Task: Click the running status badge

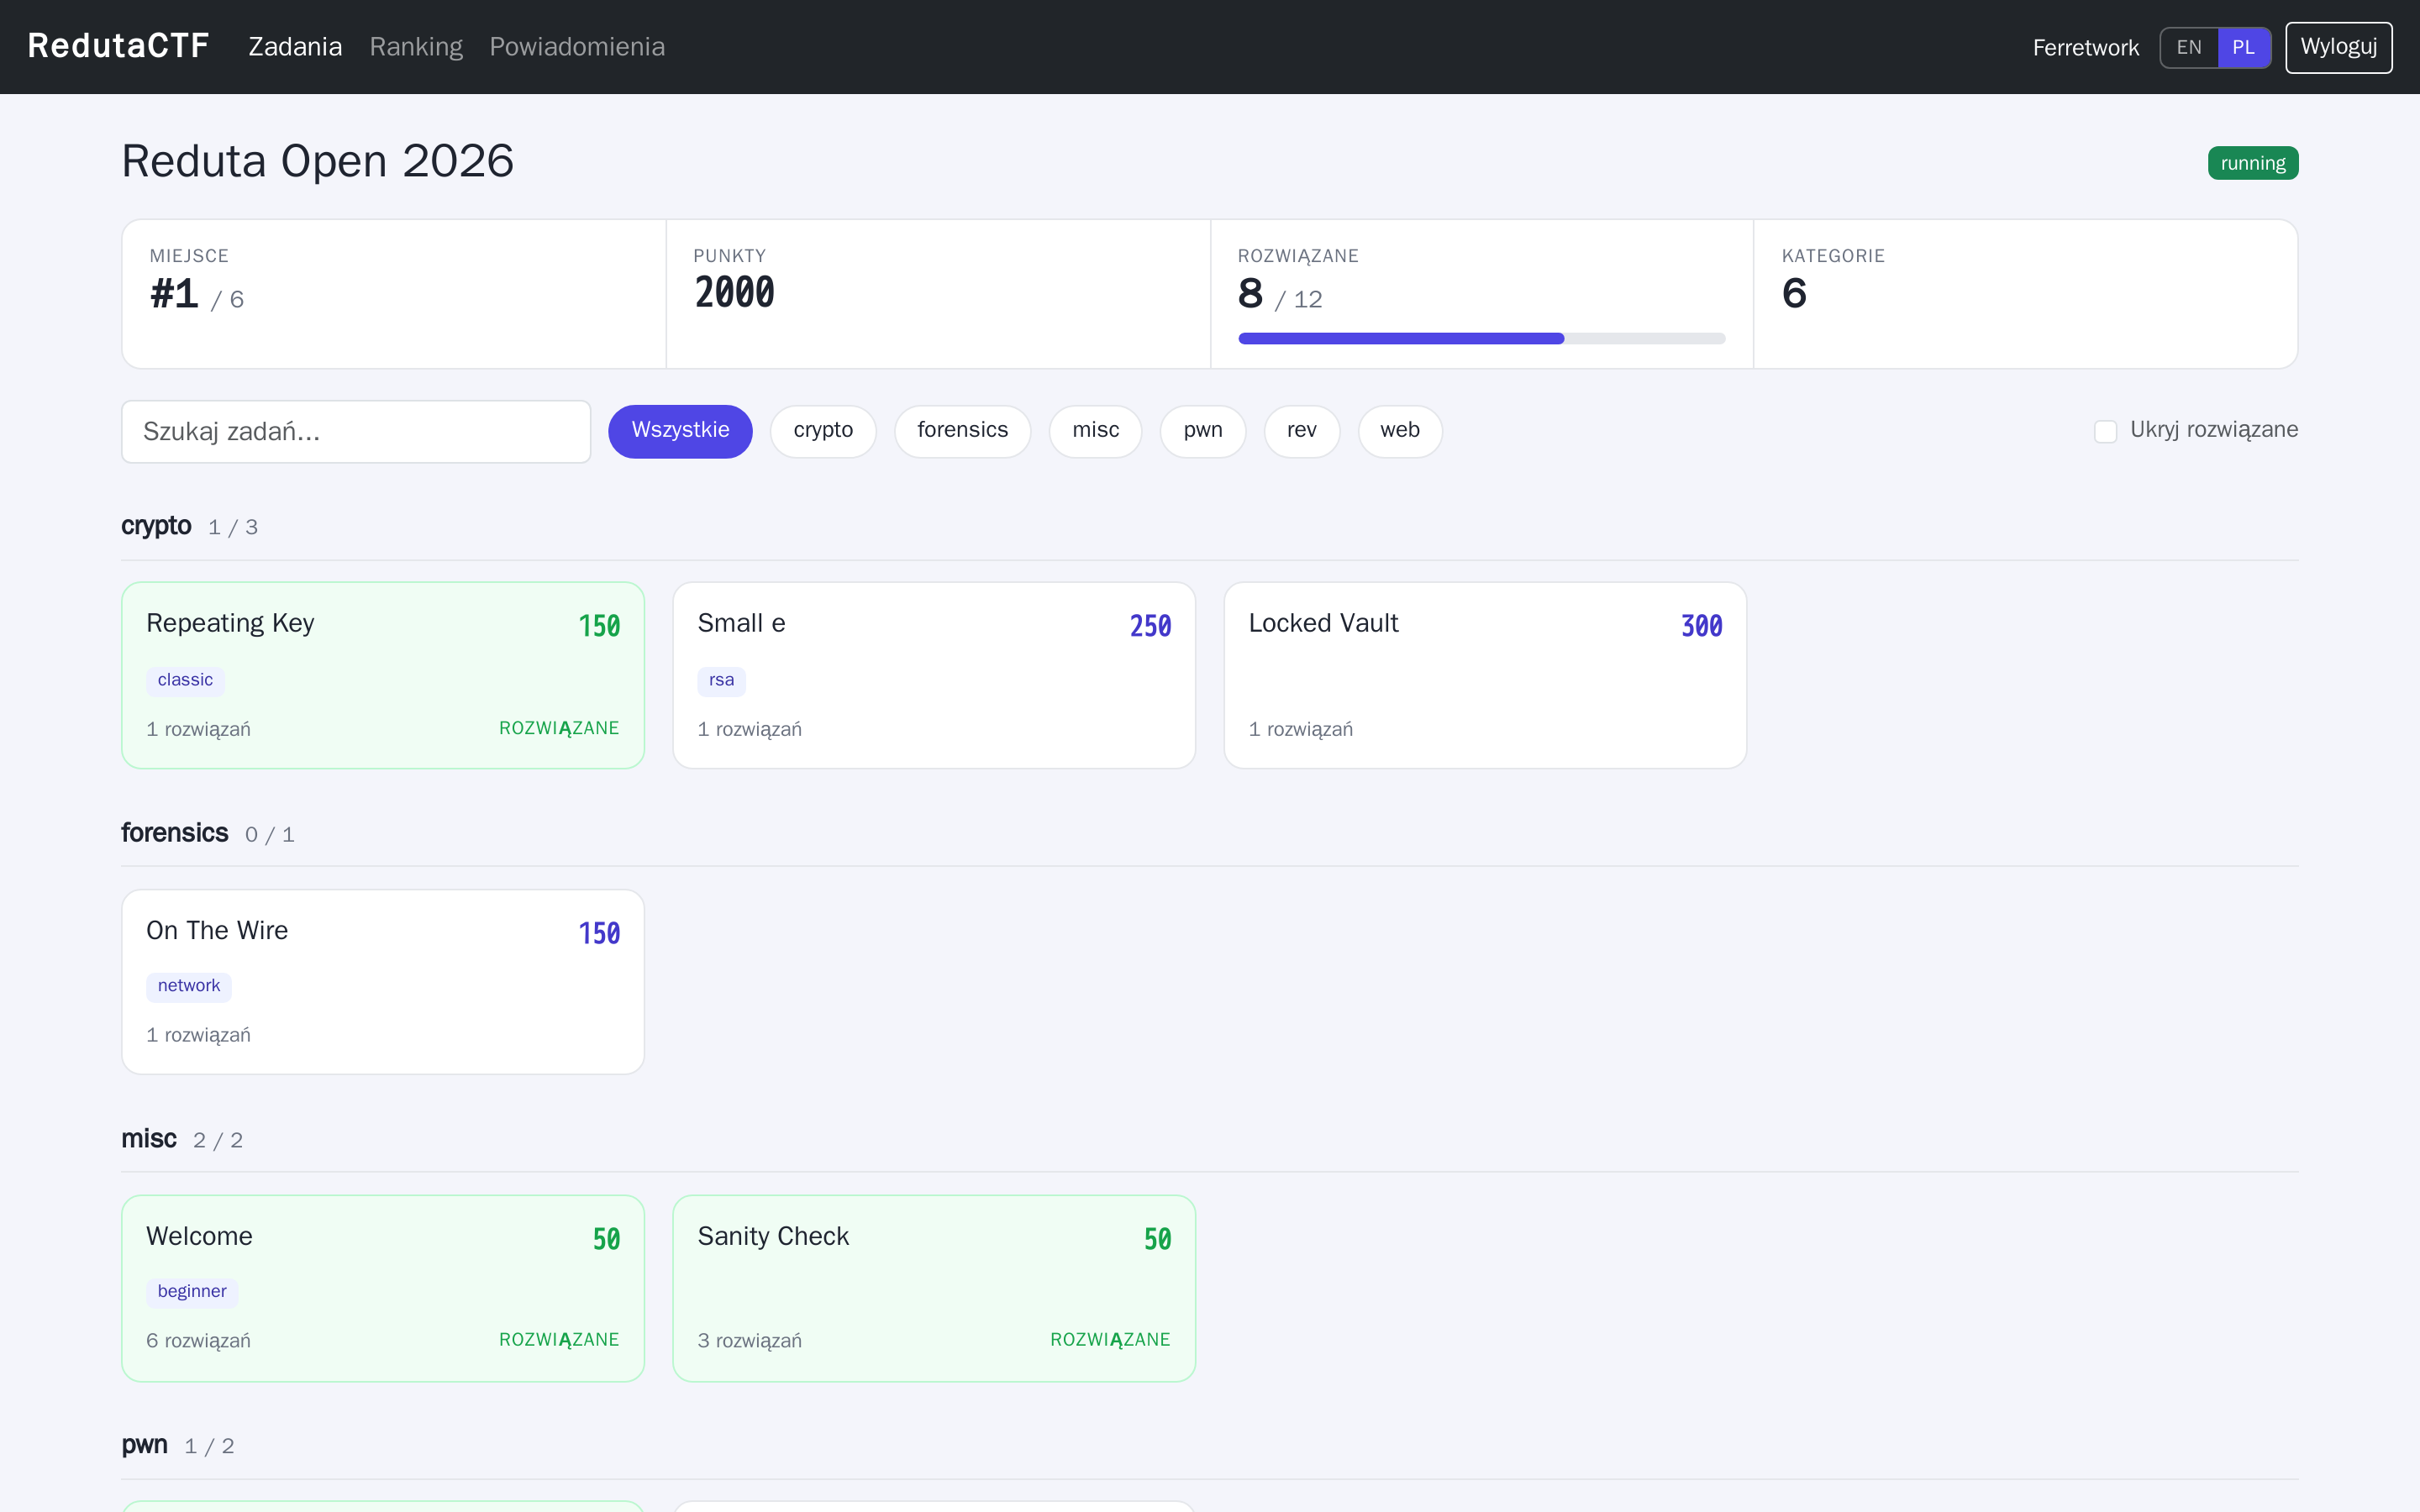Action: click(2253, 163)
